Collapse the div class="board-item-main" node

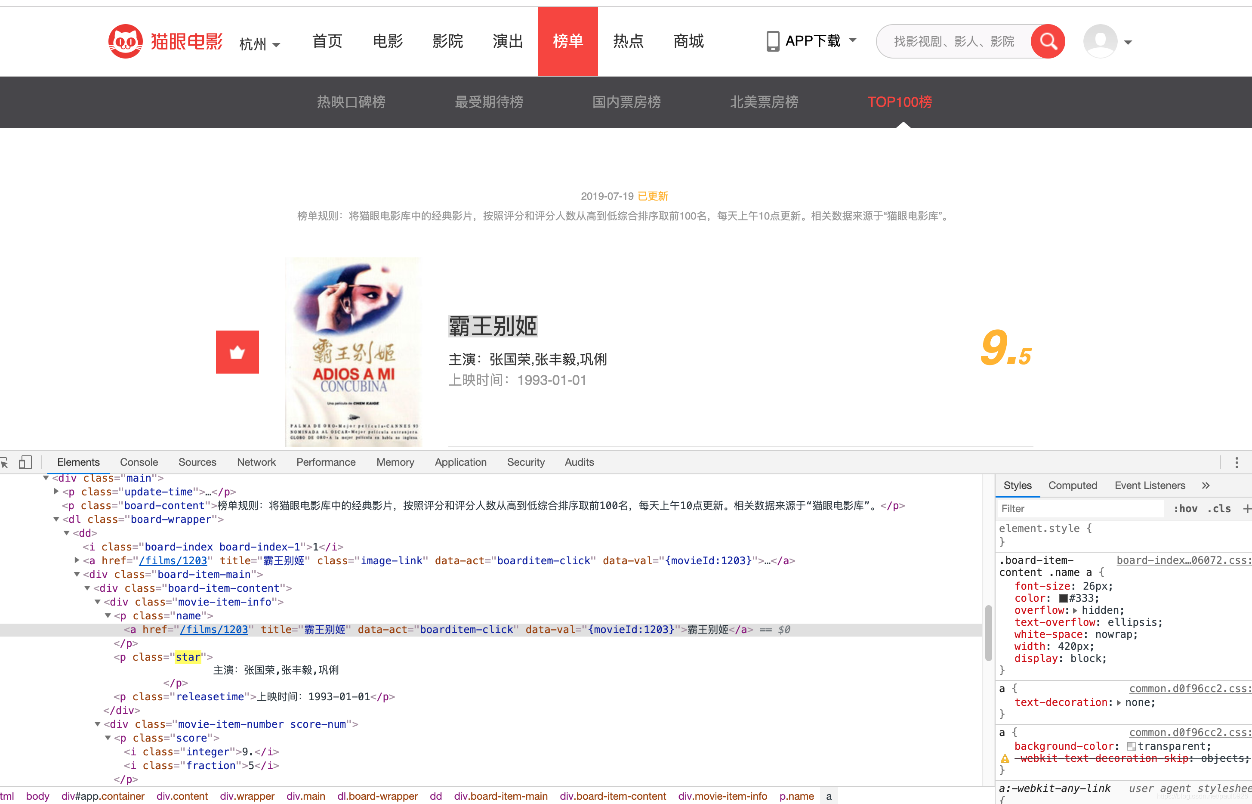(x=77, y=574)
